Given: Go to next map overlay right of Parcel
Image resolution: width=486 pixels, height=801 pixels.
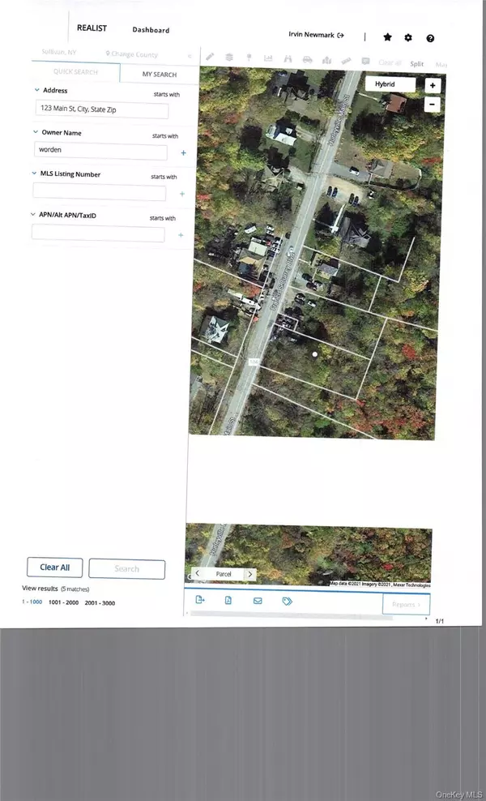Looking at the screenshot, I should tap(250, 574).
